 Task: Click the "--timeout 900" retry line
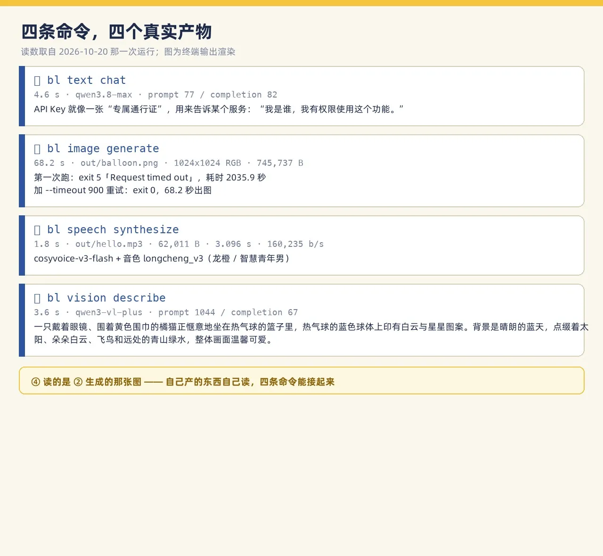coord(122,190)
